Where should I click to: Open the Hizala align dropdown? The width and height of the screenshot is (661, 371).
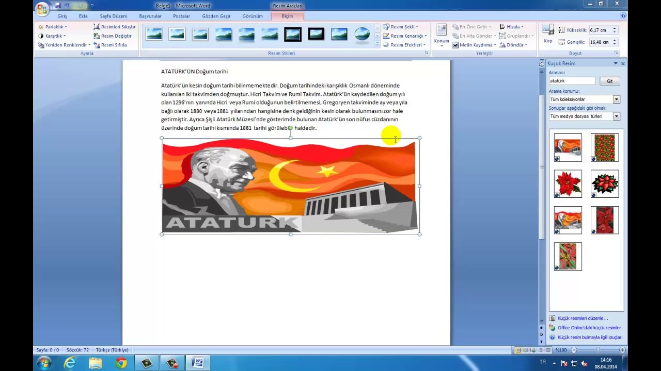pos(511,27)
